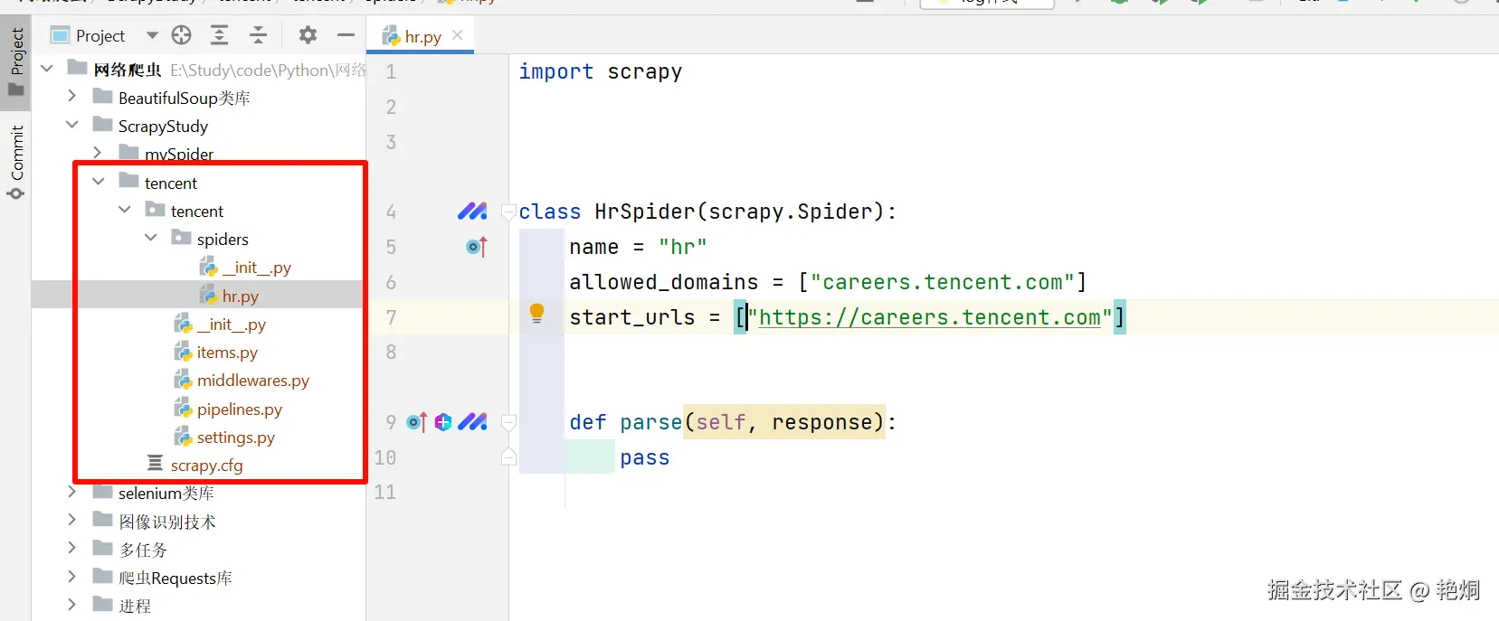Click the blue plus plugin icon on line 9
The width and height of the screenshot is (1499, 621).
[443, 422]
